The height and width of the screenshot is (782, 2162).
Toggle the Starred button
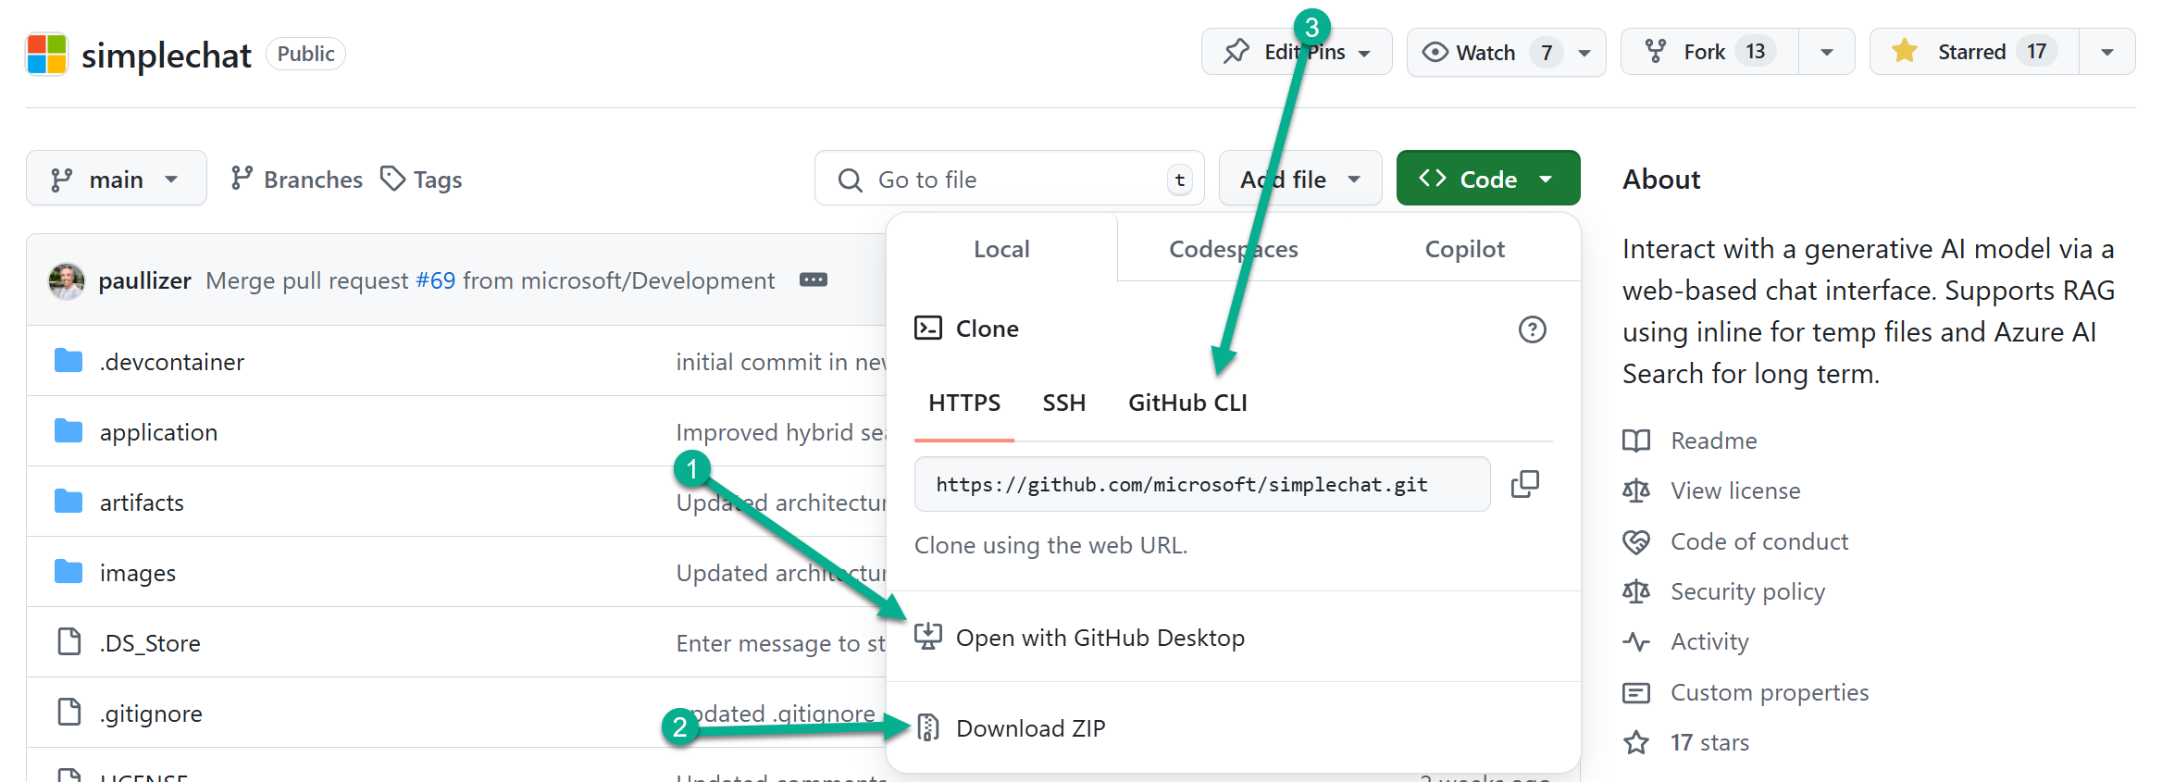point(1973,52)
